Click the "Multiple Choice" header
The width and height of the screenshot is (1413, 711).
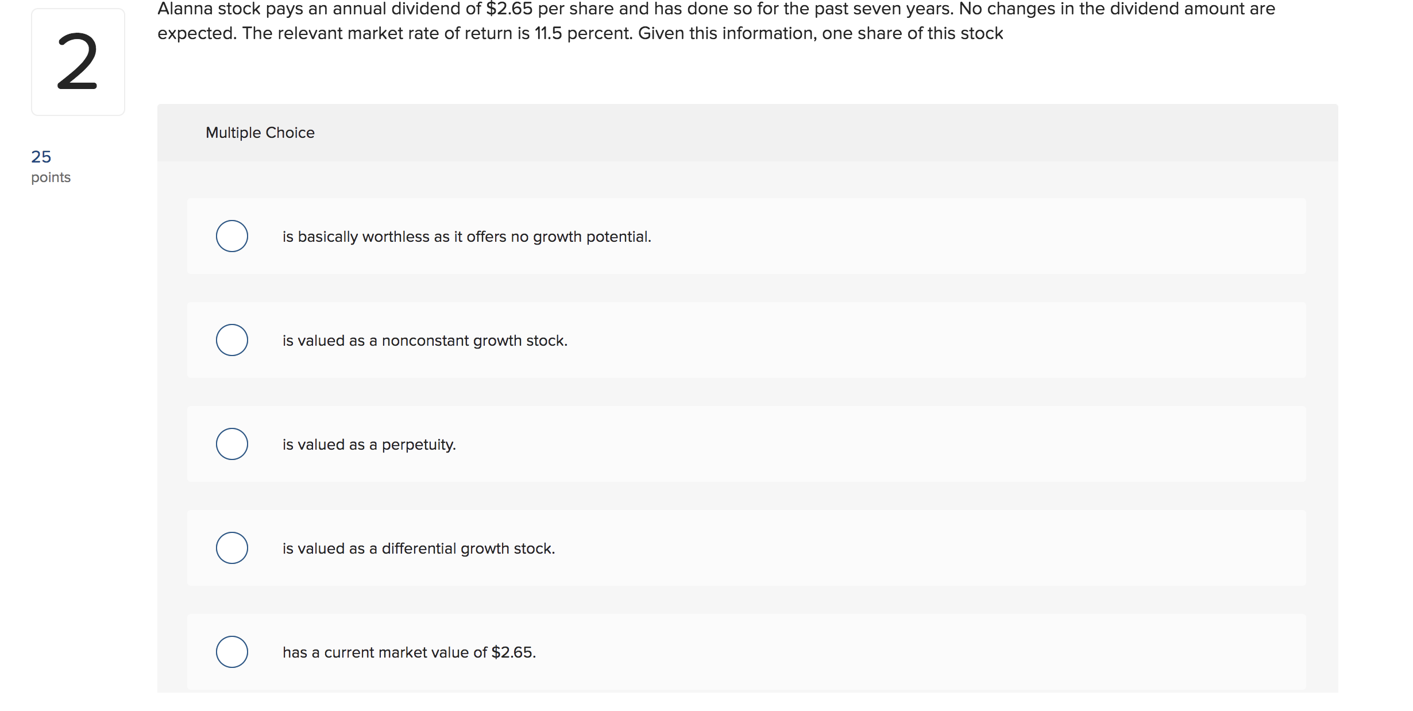coord(259,132)
